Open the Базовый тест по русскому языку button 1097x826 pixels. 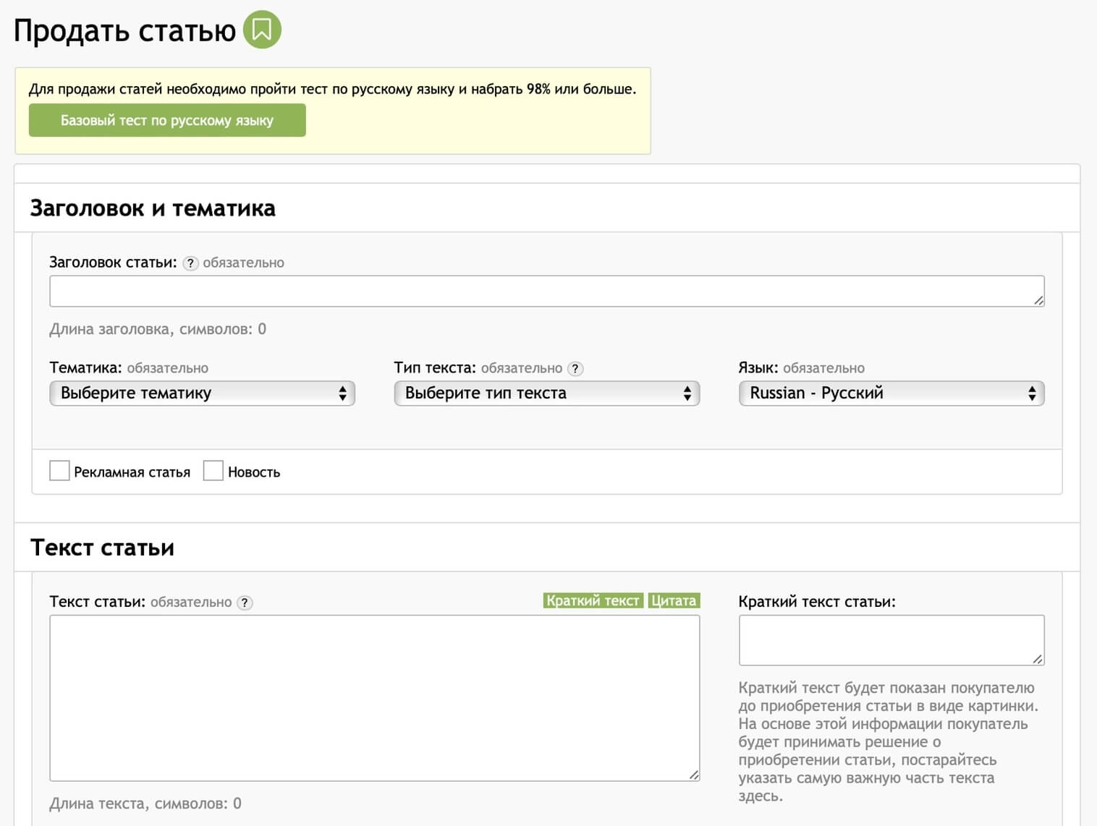coord(167,120)
